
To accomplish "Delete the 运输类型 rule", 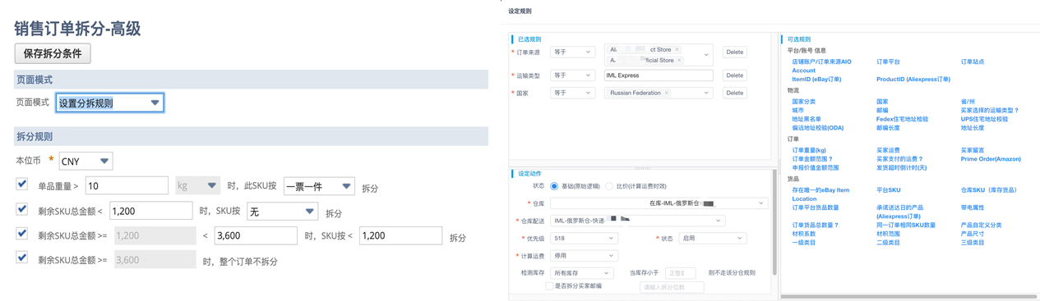I will pyautogui.click(x=734, y=75).
